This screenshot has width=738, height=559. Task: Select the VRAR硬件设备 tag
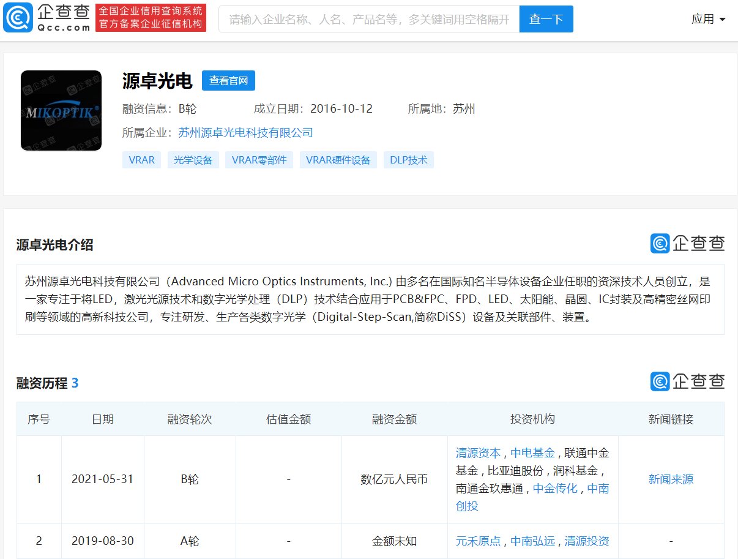pyautogui.click(x=338, y=160)
